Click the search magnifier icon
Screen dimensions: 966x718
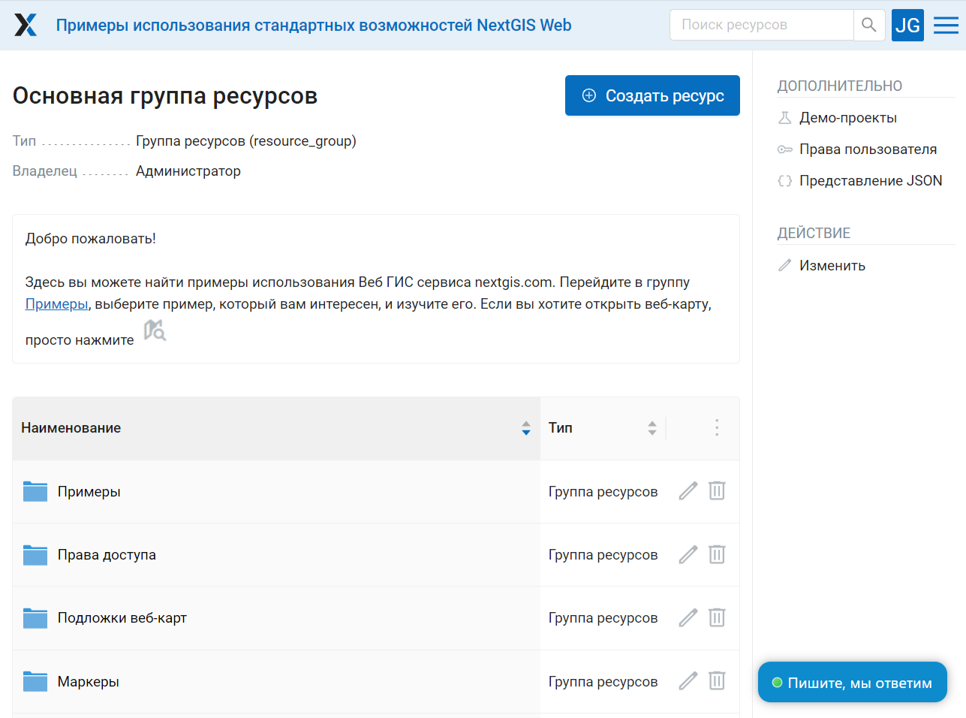click(869, 25)
